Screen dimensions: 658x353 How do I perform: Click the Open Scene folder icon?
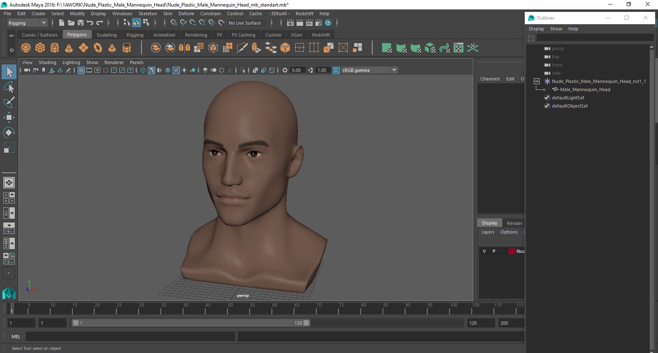71,23
